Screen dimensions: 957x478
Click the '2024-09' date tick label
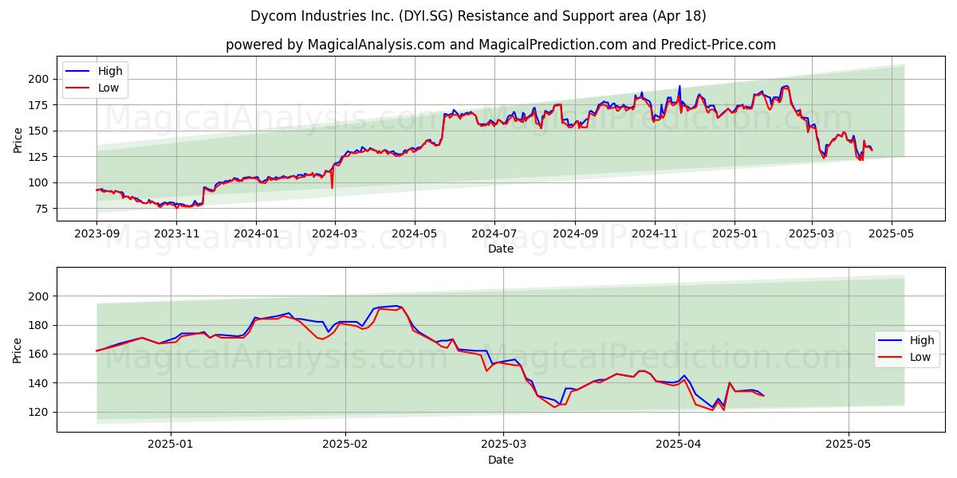pyautogui.click(x=575, y=235)
